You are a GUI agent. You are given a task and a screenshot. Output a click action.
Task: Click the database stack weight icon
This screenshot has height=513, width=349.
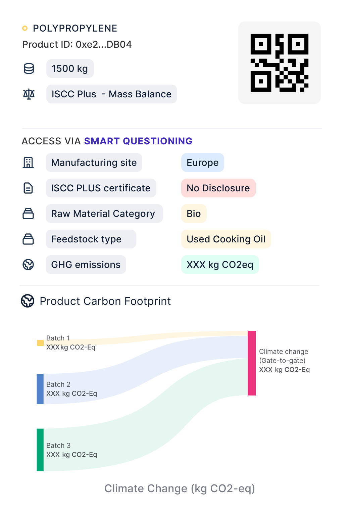(29, 68)
